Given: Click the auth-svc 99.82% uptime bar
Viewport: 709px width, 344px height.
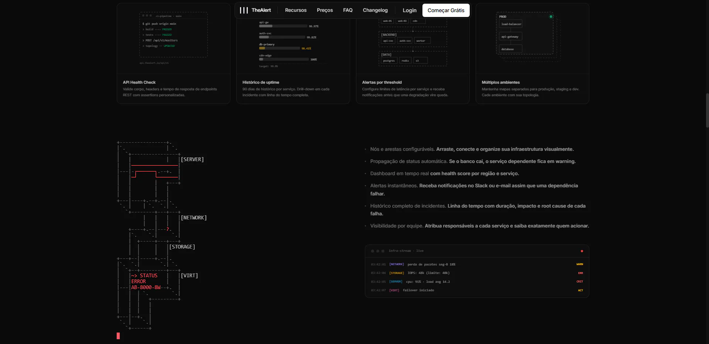Looking at the screenshot, I should click(282, 37).
